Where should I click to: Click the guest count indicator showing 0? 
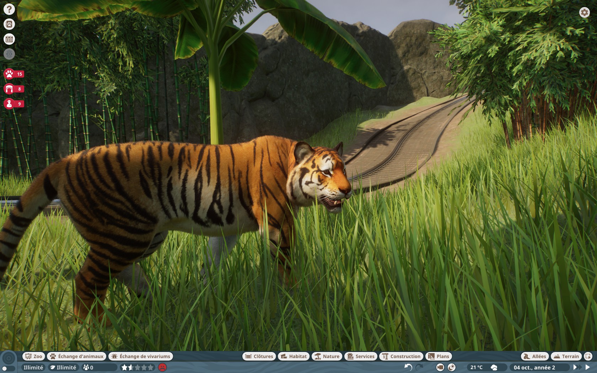99,367
